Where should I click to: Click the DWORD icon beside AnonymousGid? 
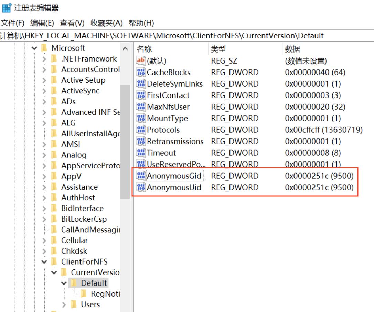click(141, 176)
